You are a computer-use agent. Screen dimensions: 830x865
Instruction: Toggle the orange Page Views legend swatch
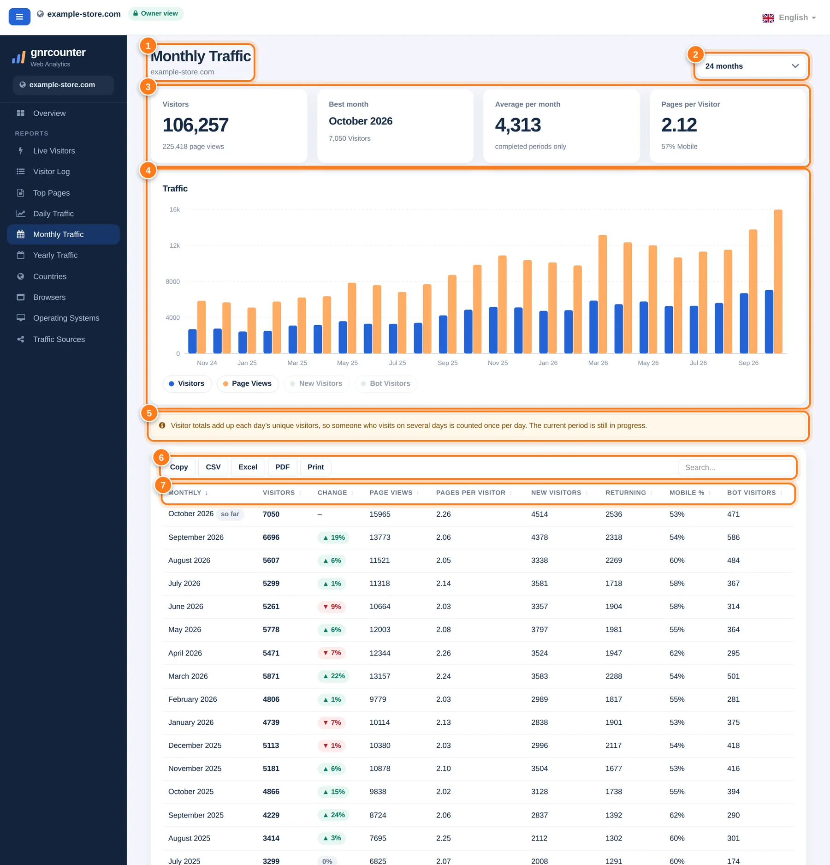click(225, 384)
